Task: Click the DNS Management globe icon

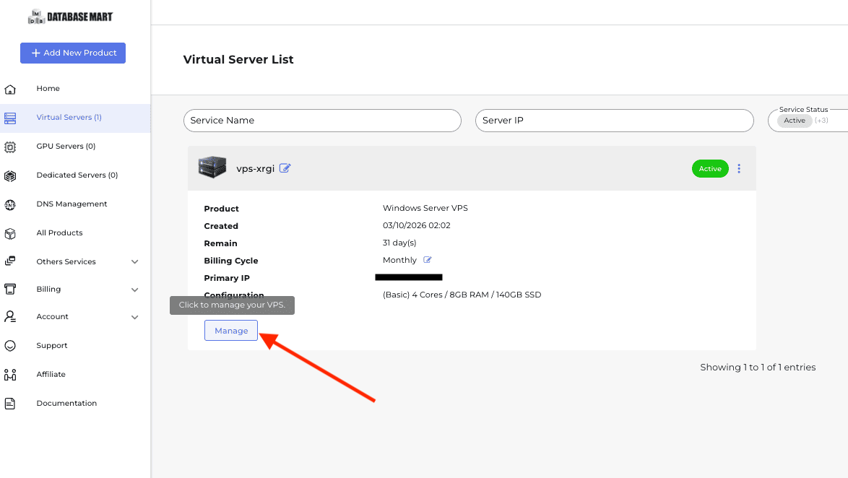Action: point(10,205)
